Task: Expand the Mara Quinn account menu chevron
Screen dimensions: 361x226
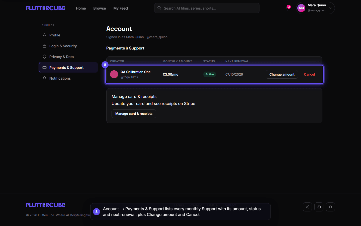Action: pyautogui.click(x=330, y=8)
